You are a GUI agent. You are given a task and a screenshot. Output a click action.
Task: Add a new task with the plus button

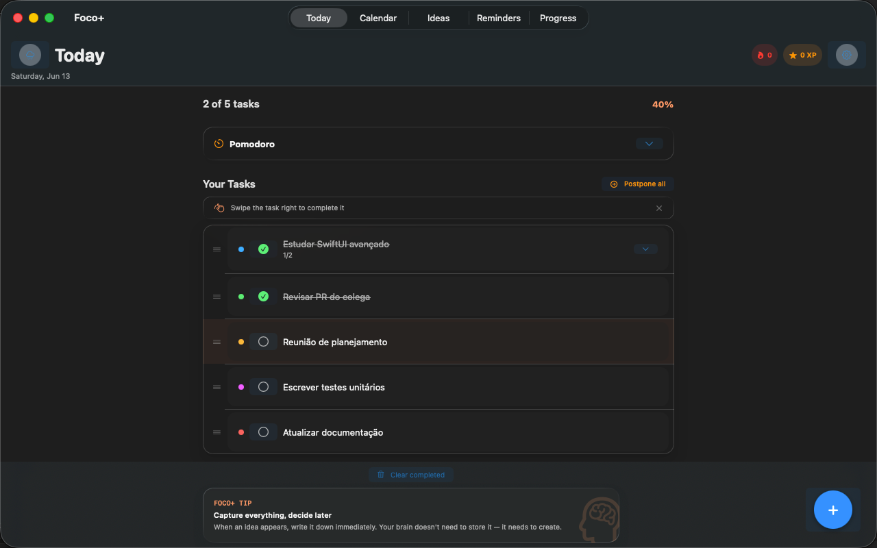(833, 510)
